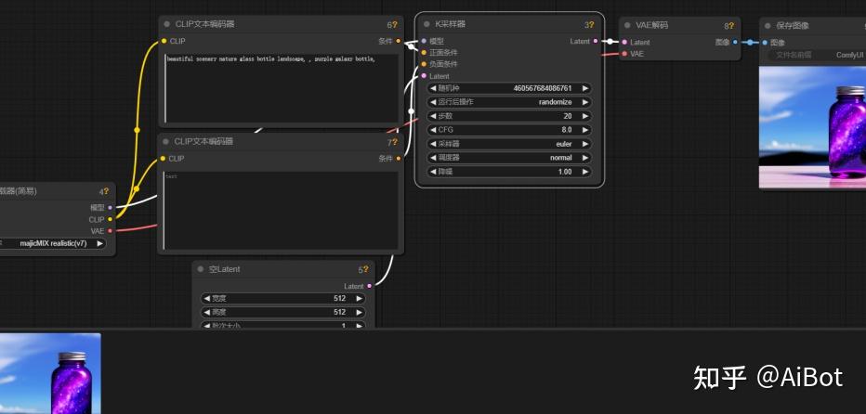Image resolution: width=866 pixels, height=414 pixels.
Task: Increase 宽度 with its right arrow
Action: pyautogui.click(x=359, y=298)
